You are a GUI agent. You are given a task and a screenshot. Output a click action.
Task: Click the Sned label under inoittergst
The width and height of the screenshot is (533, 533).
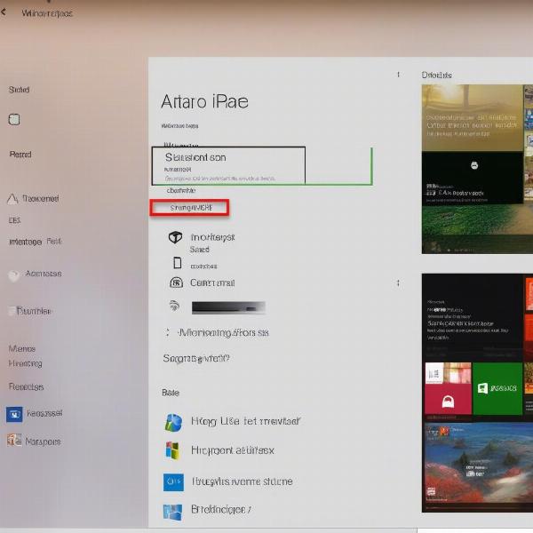point(200,250)
